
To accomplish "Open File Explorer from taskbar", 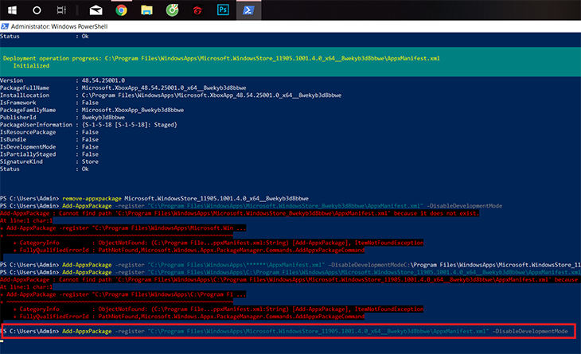I will tap(146, 10).
